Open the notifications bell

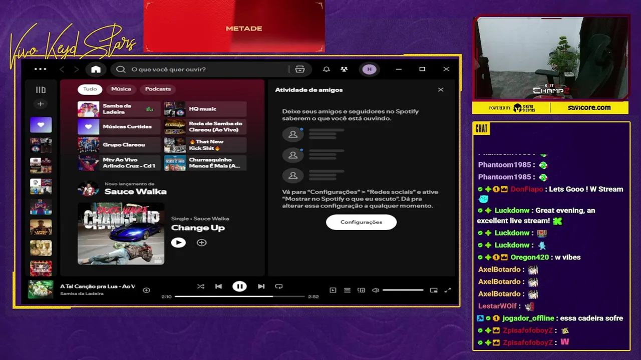[326, 69]
